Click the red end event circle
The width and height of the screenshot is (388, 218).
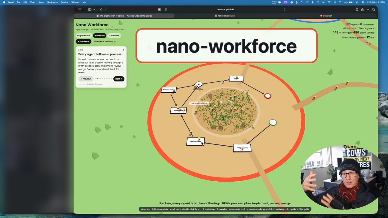coord(268,96)
